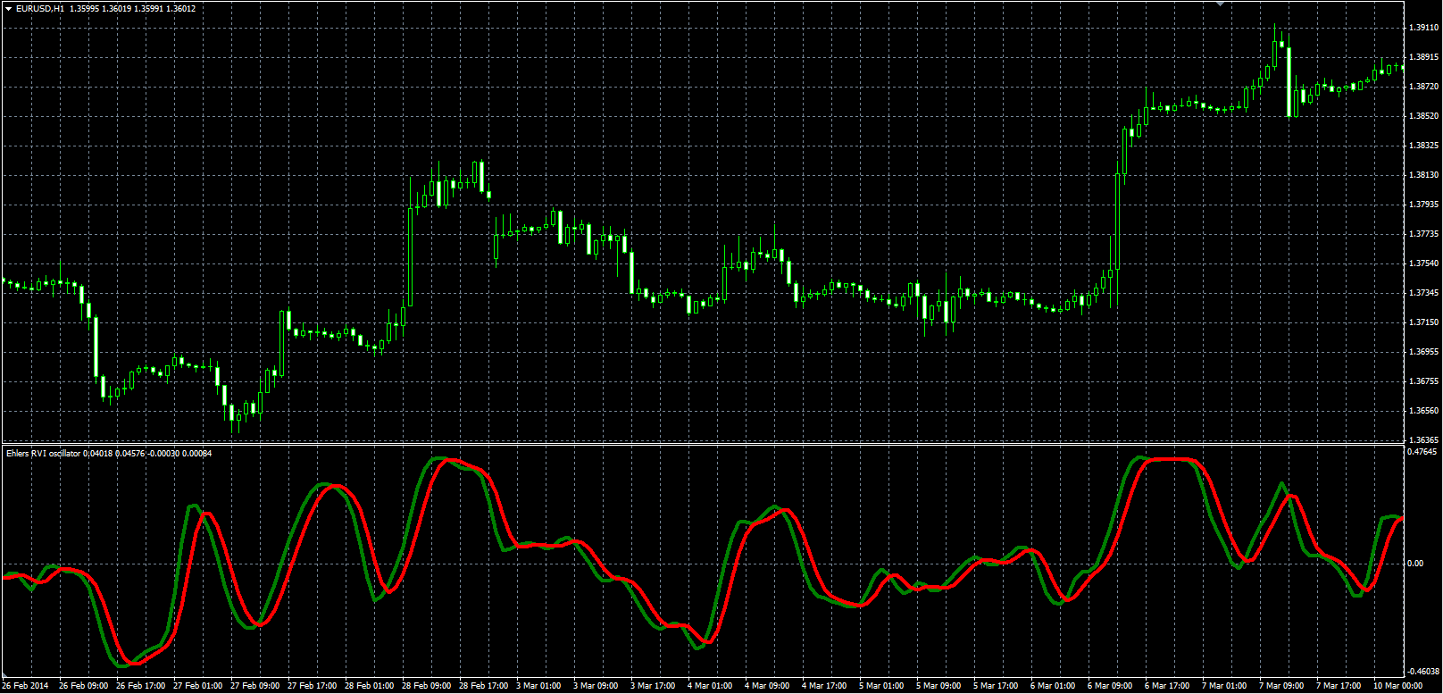Click the 6 Mar 01:00 time label
Screen dimensions: 1443x694
pyautogui.click(x=1053, y=686)
